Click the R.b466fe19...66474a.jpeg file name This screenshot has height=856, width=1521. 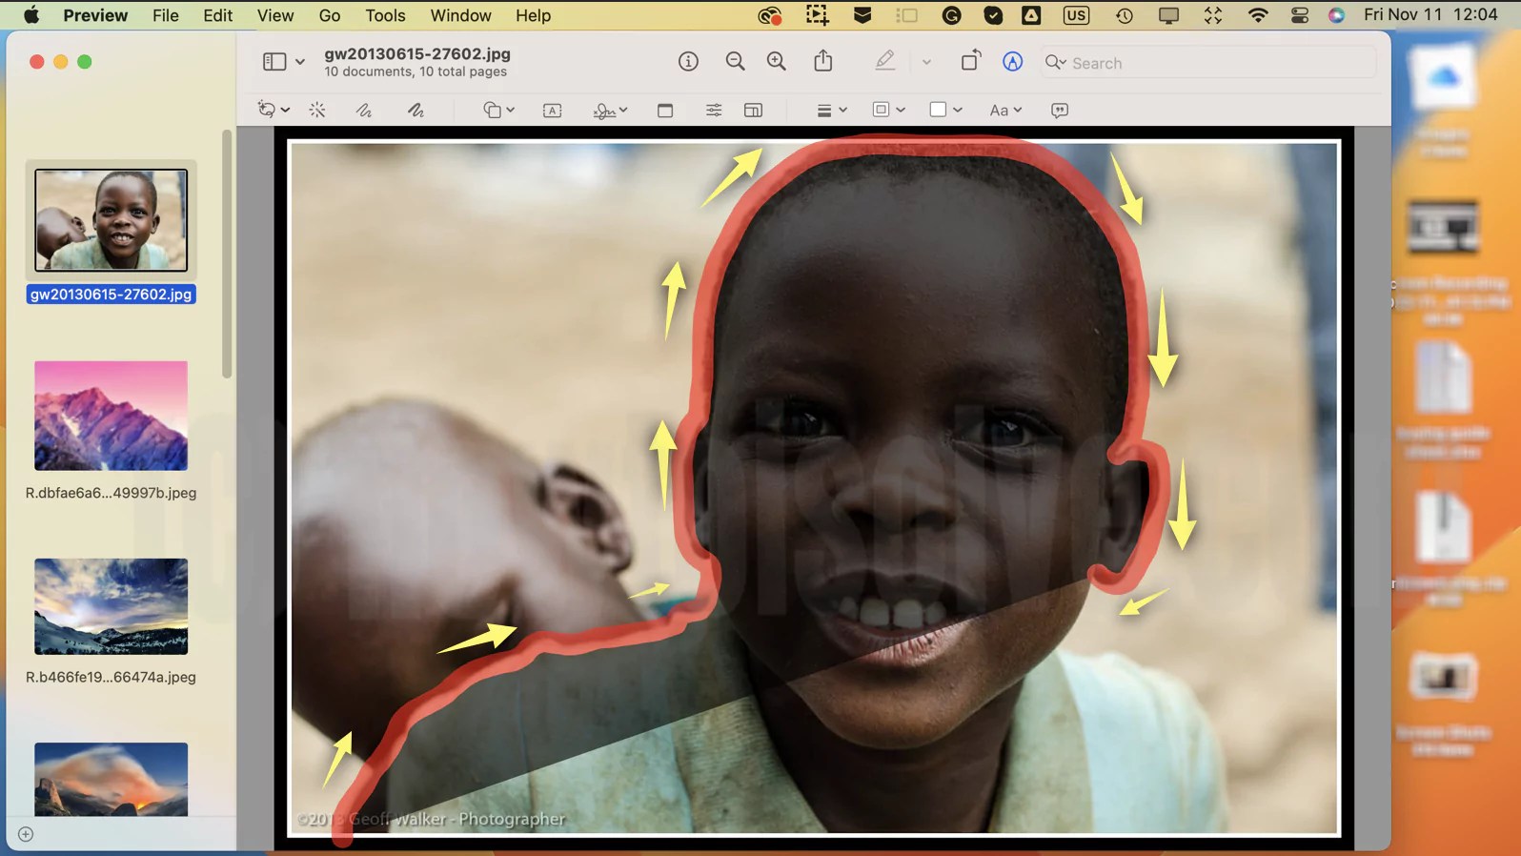pos(111,677)
